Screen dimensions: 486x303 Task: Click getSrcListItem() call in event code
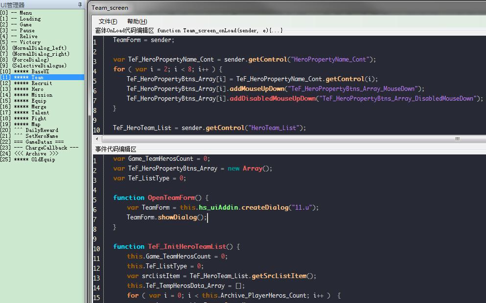tap(283, 276)
